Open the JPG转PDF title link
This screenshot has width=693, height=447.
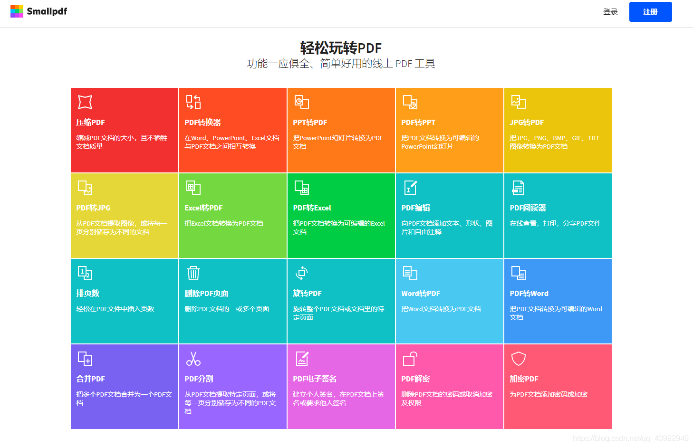[527, 123]
